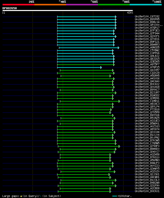Click the UniRef100_A4S0S6 label
This screenshot has height=198, width=164.
(x=147, y=79)
